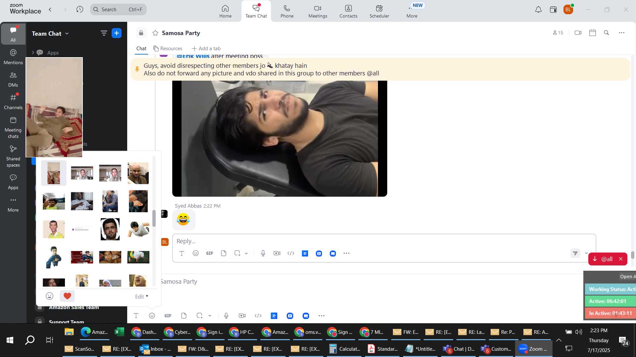The image size is (636, 357).
Task: Click the Reply text field
Action: pyautogui.click(x=384, y=241)
